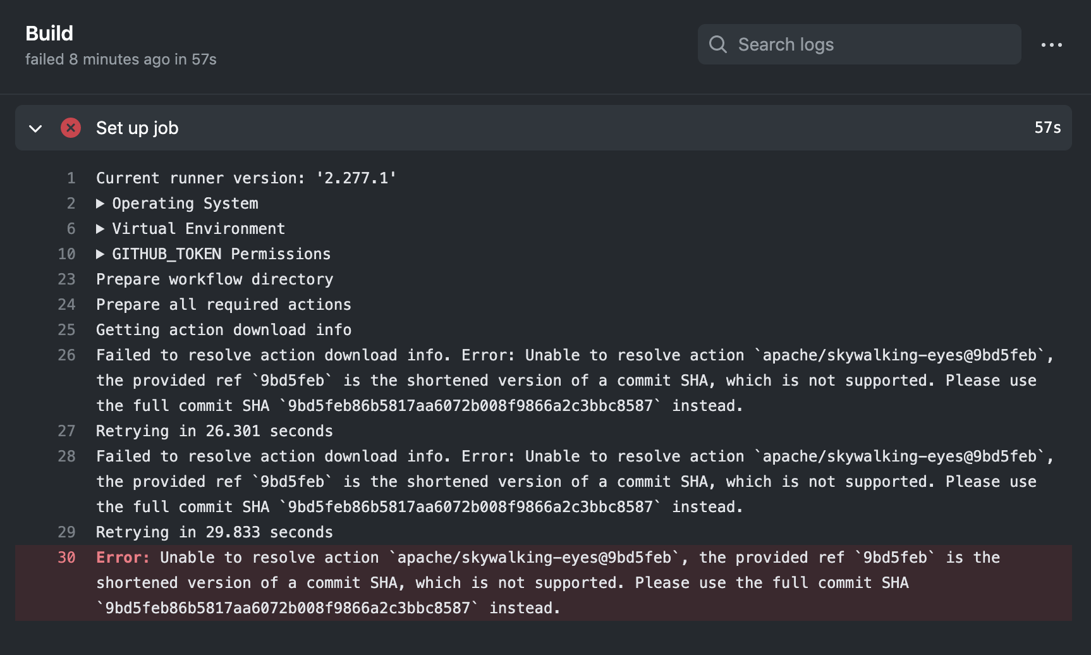
Task: Expand the Virtual Environment group
Action: point(100,229)
